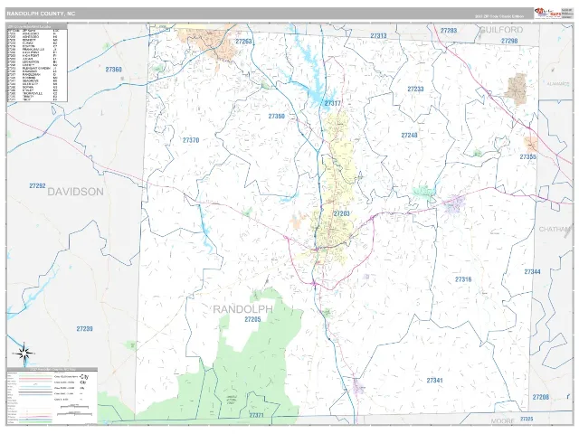
Task: Select ZIP code label 27283
Action: pyautogui.click(x=449, y=31)
